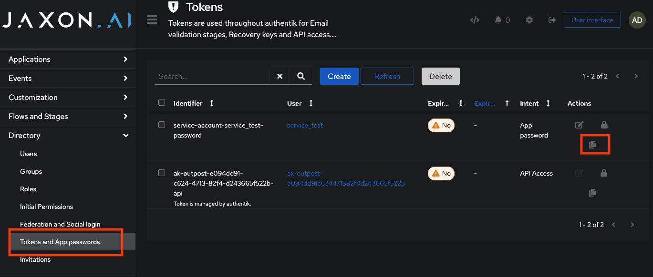This screenshot has width=653, height=277.
Task: Open the API browser icon
Action: [x=475, y=20]
